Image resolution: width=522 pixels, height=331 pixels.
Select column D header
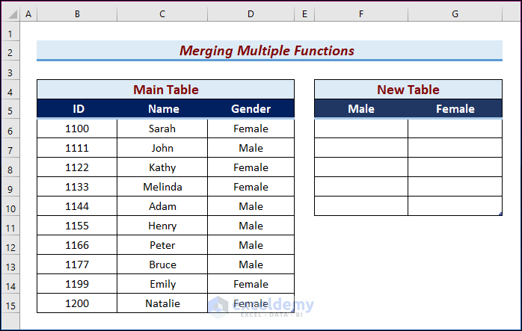click(251, 14)
